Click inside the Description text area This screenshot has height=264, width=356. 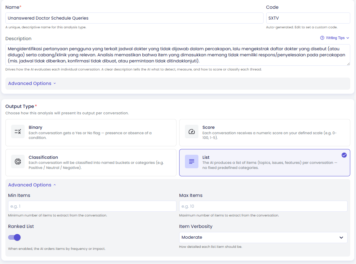pos(178,55)
